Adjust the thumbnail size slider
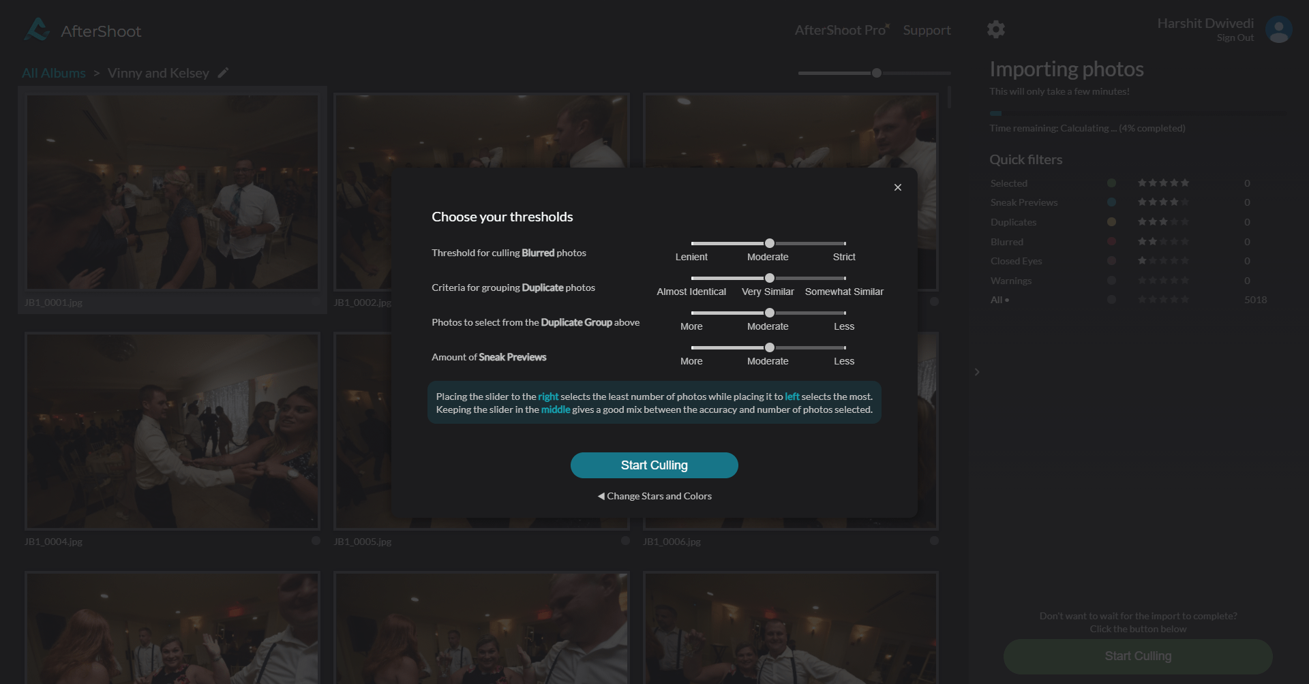 click(x=875, y=73)
